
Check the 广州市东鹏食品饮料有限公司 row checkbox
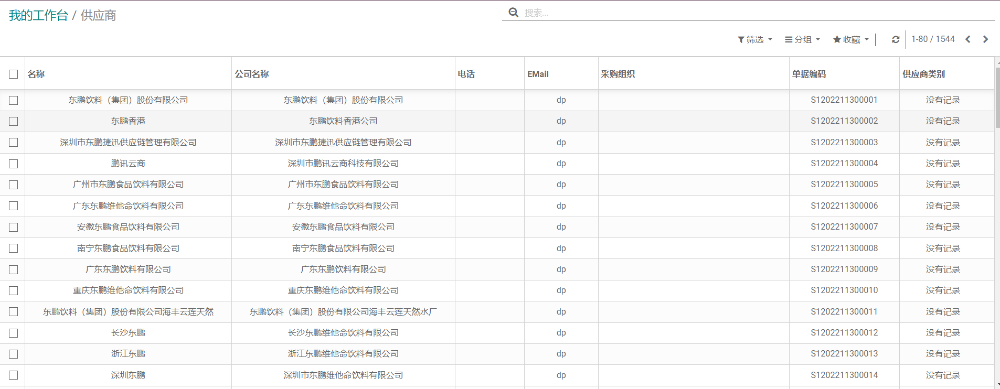[14, 185]
